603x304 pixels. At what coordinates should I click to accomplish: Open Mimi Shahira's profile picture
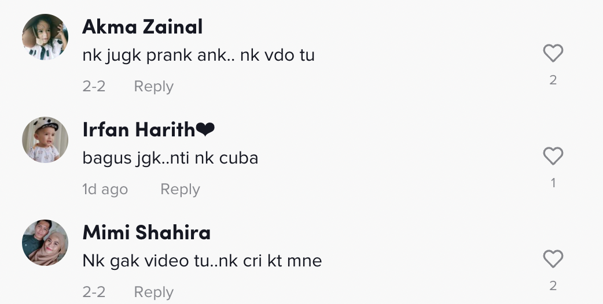tap(45, 243)
